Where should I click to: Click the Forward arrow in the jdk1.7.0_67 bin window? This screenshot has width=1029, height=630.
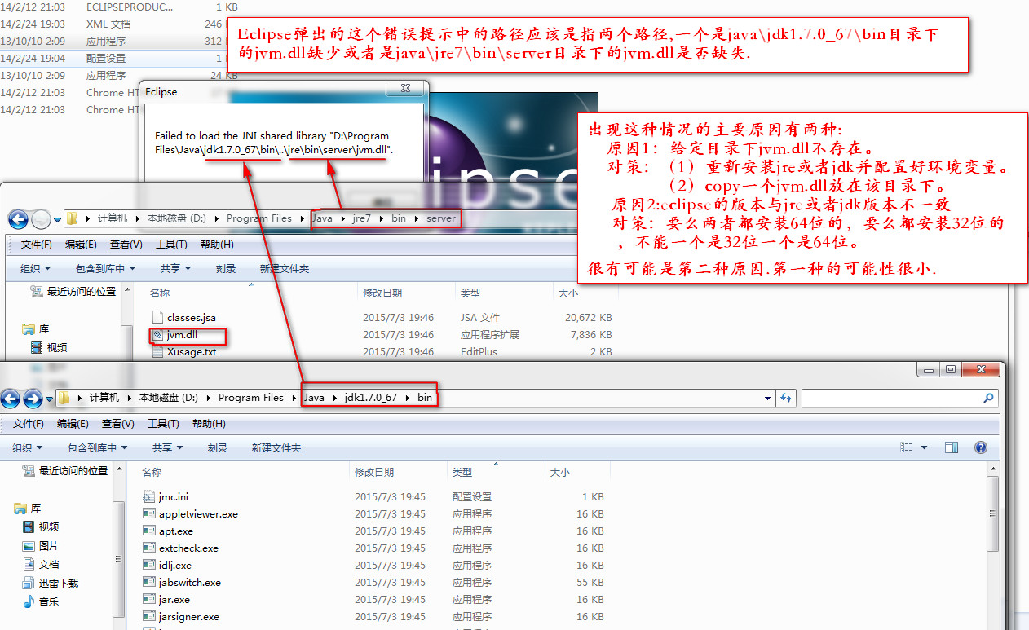(33, 399)
